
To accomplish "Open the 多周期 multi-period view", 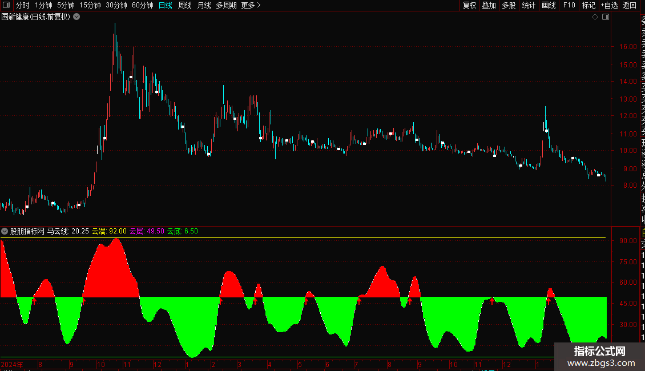I will [x=226, y=5].
